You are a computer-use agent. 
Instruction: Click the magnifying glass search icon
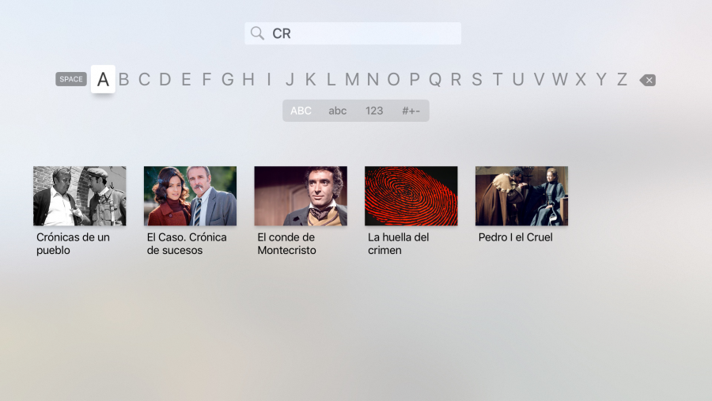pos(257,33)
